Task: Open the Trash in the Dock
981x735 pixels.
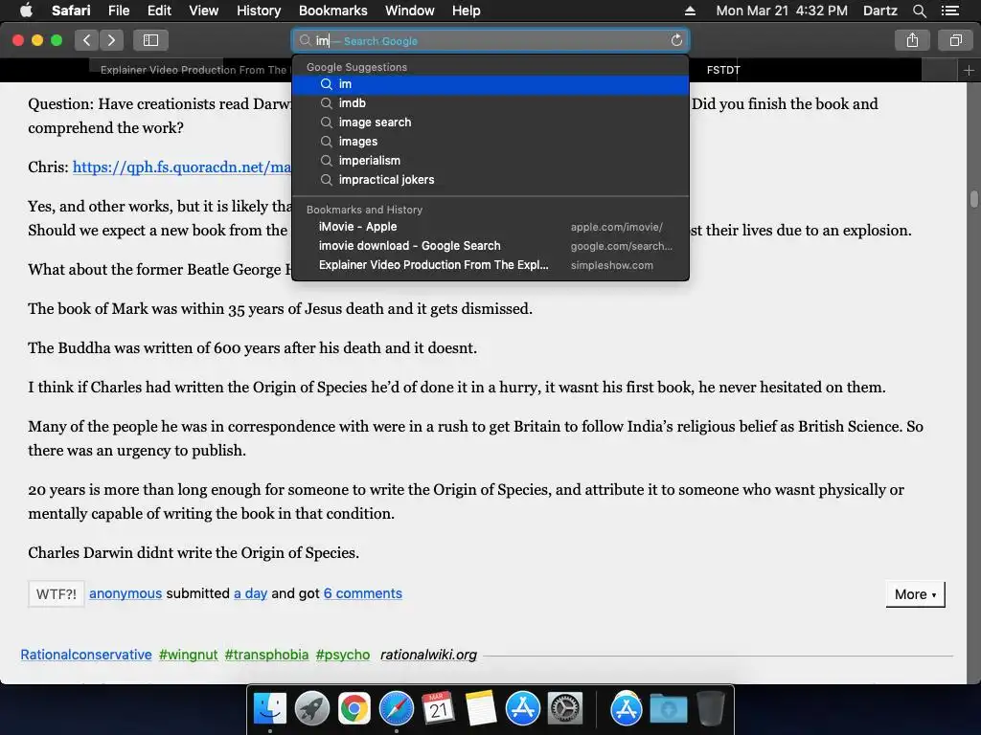Action: click(710, 709)
